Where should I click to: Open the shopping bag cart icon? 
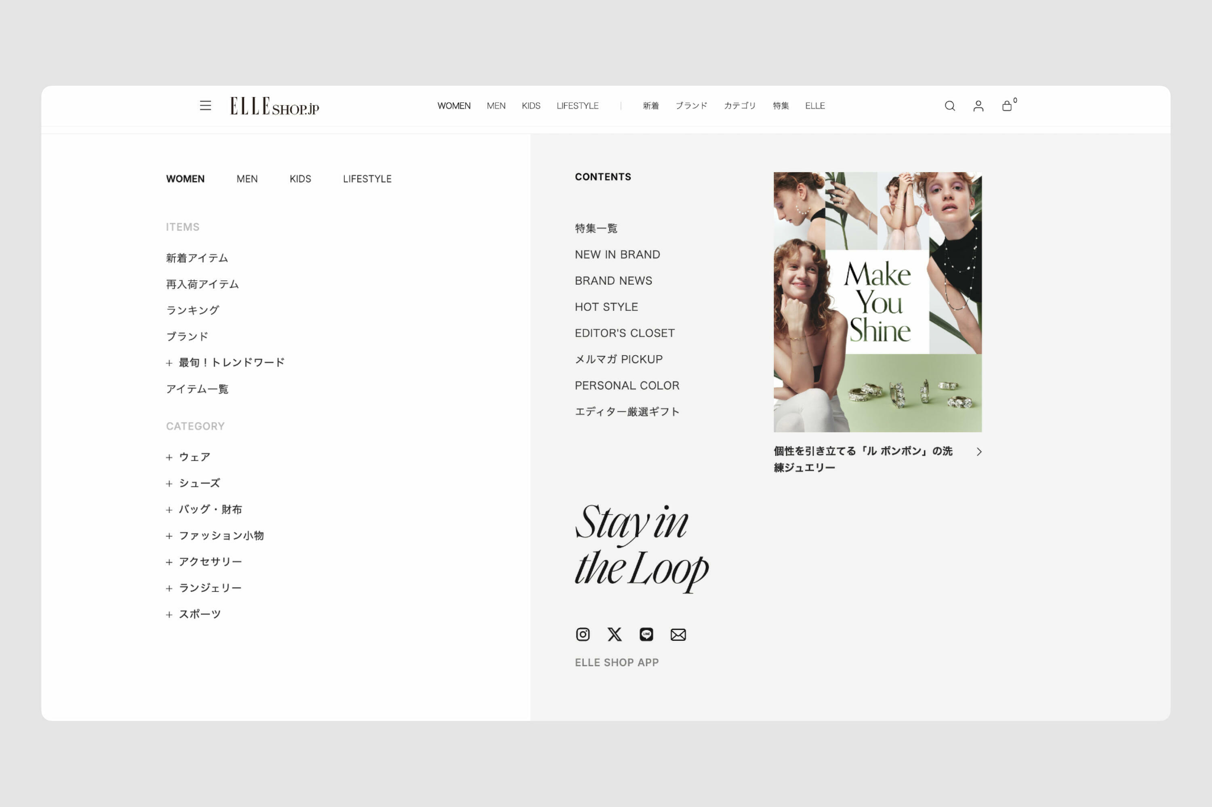point(1007,106)
